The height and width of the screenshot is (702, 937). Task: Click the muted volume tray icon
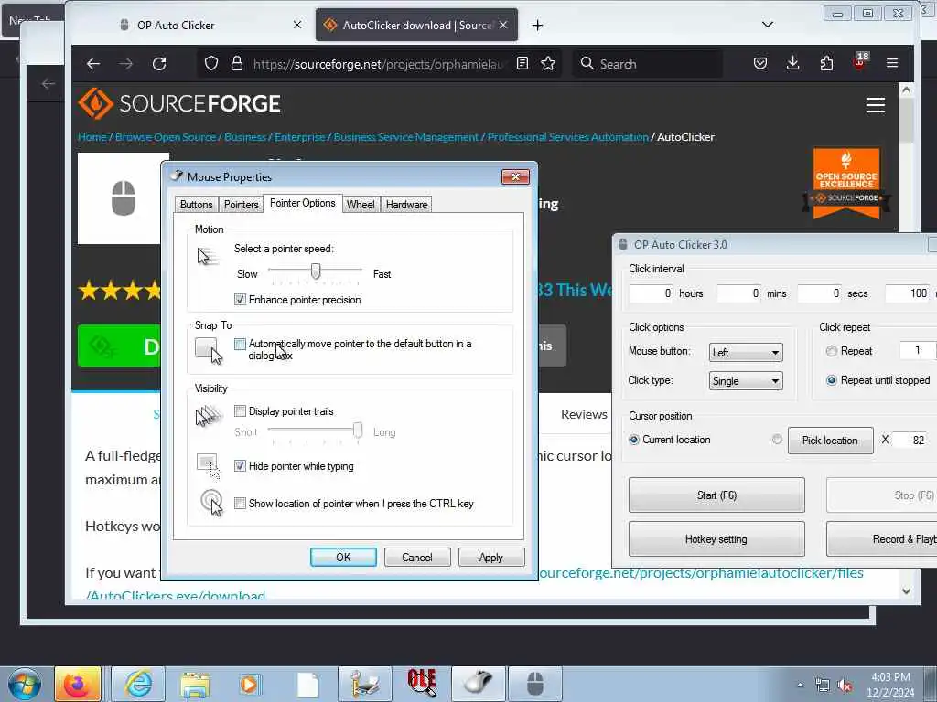[845, 686]
